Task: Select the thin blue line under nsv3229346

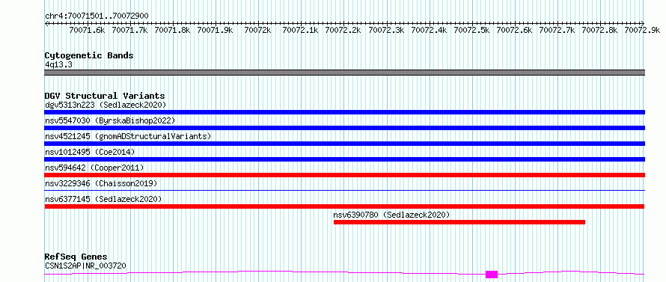Action: click(x=344, y=190)
